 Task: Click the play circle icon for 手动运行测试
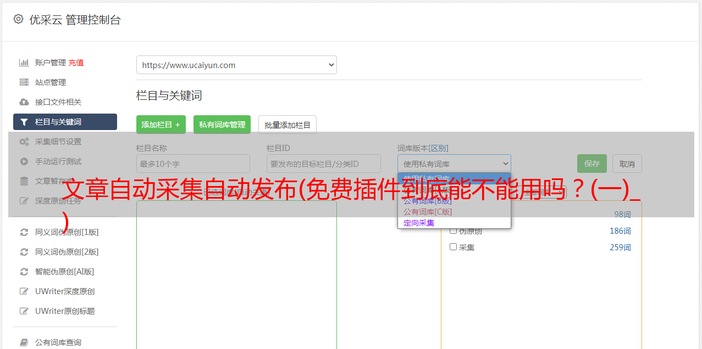click(24, 161)
